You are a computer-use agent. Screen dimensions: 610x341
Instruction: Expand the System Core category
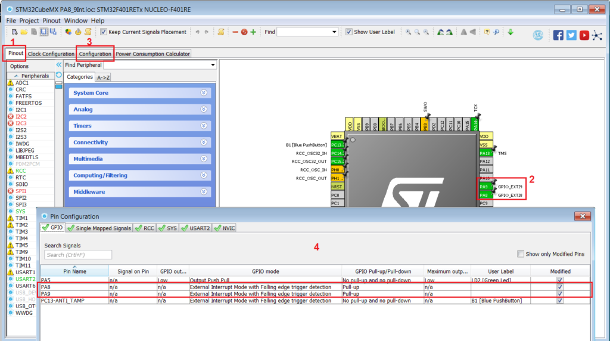click(x=140, y=92)
